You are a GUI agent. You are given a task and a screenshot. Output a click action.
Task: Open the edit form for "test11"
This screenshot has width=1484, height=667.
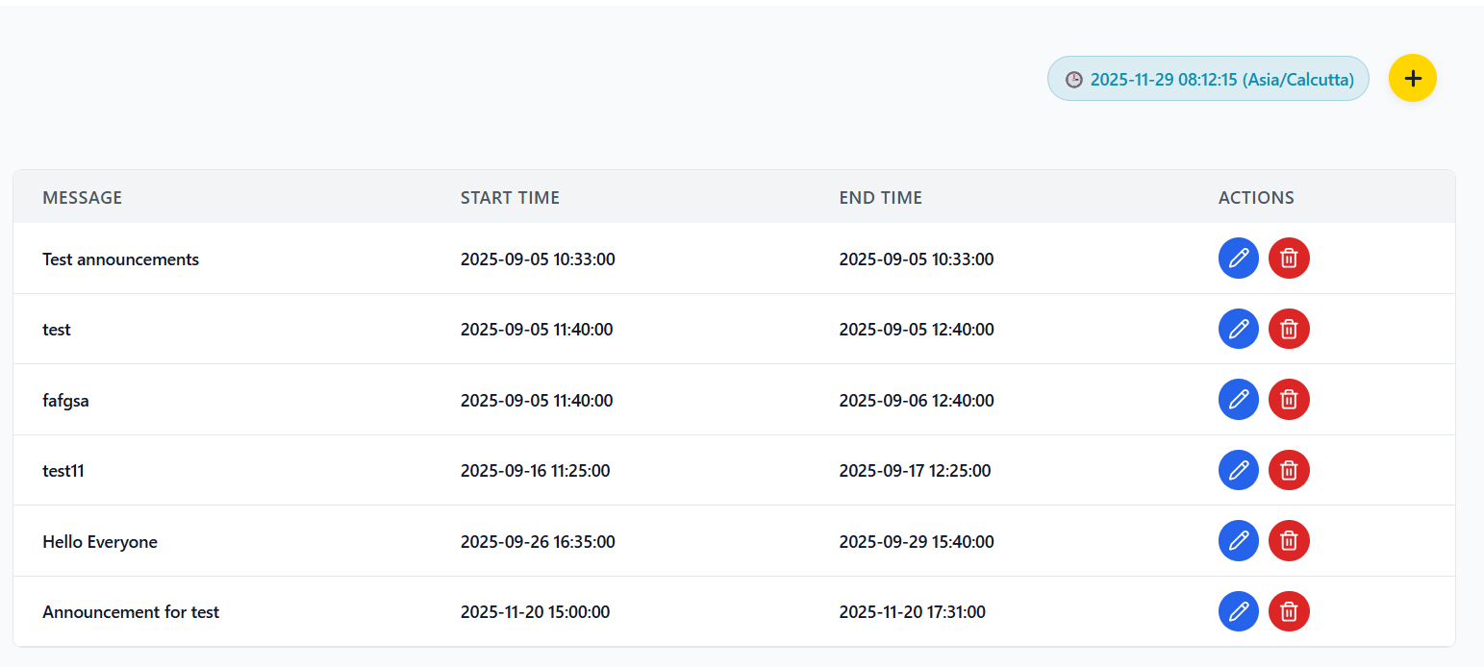1239,470
